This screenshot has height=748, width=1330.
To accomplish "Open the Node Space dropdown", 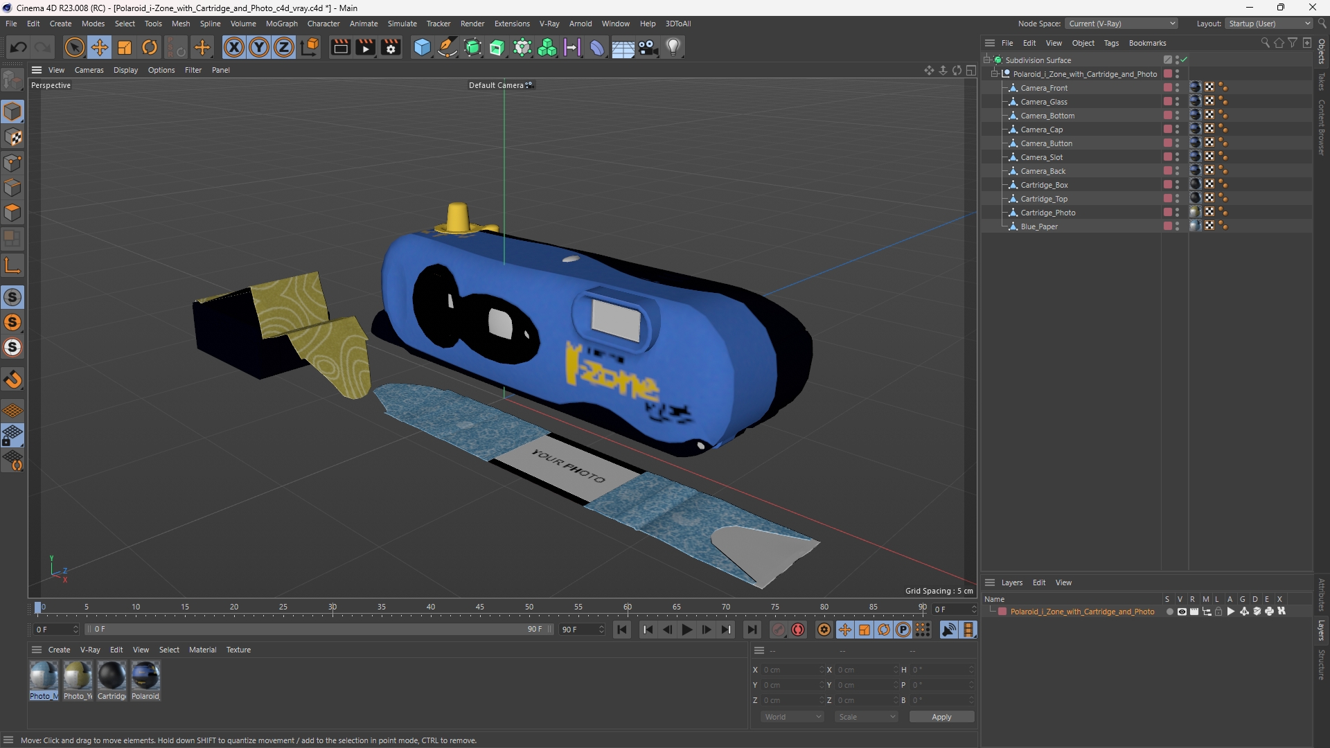I will pyautogui.click(x=1121, y=24).
